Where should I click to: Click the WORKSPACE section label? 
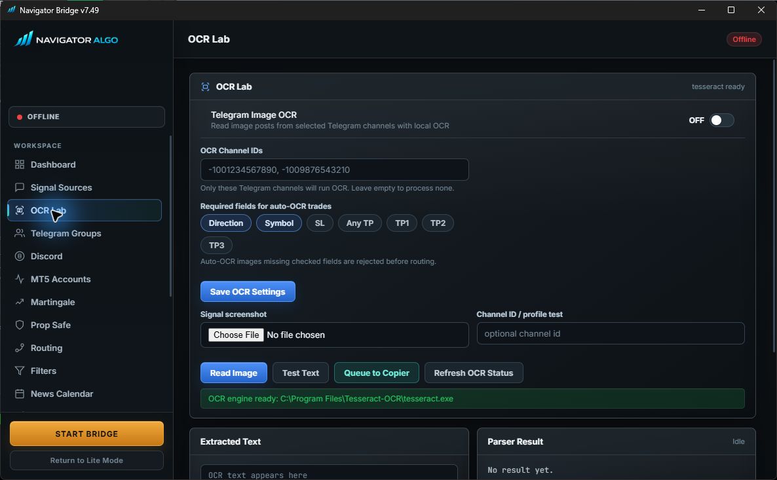click(37, 145)
